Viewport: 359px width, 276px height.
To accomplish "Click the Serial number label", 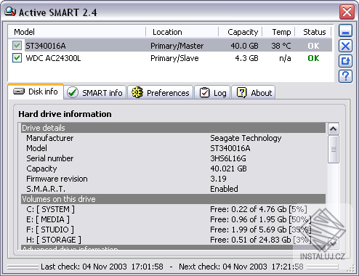I will tap(49, 158).
